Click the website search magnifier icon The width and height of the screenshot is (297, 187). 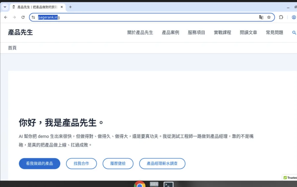tap(294, 32)
